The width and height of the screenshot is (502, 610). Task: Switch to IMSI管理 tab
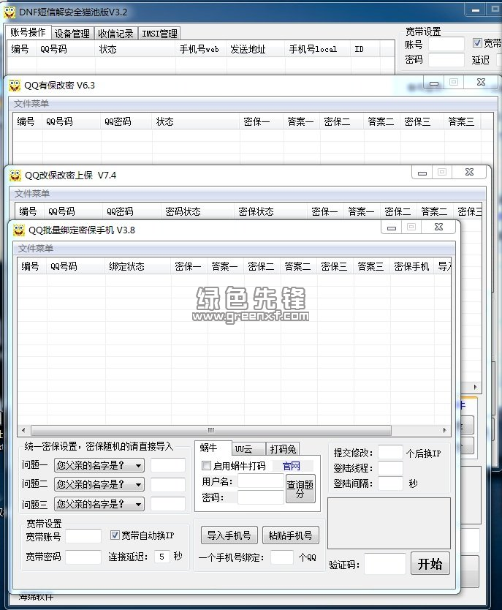tap(160, 34)
